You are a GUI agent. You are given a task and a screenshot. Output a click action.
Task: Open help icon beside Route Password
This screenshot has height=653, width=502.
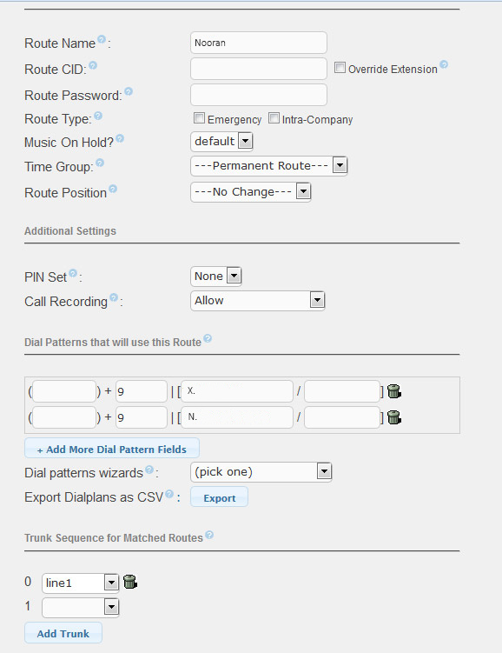129,91
